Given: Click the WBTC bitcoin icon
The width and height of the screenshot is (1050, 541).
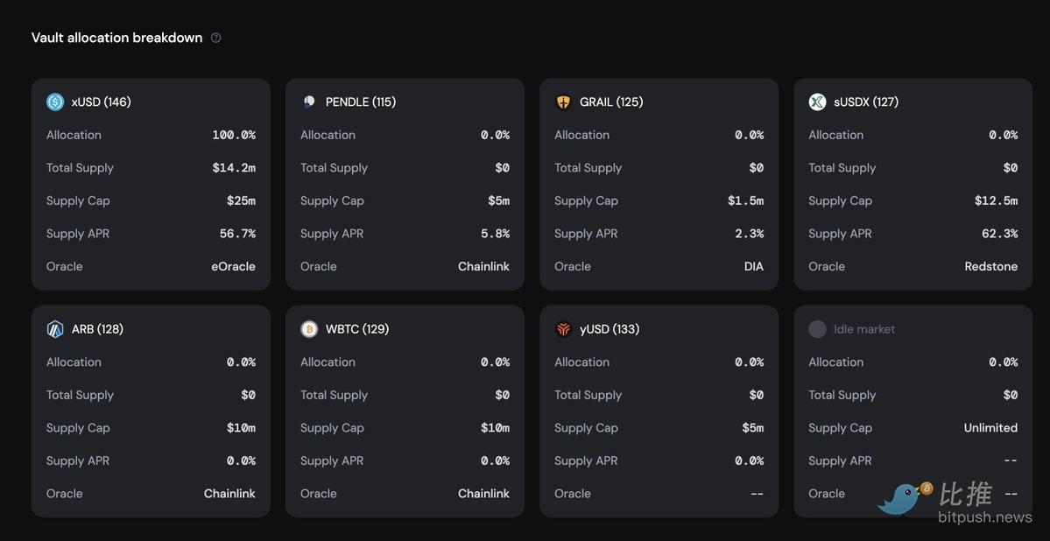Looking at the screenshot, I should pyautogui.click(x=309, y=329).
